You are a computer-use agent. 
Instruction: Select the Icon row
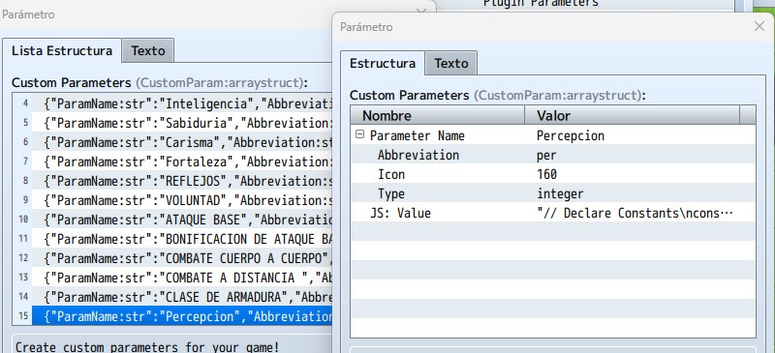click(553, 174)
